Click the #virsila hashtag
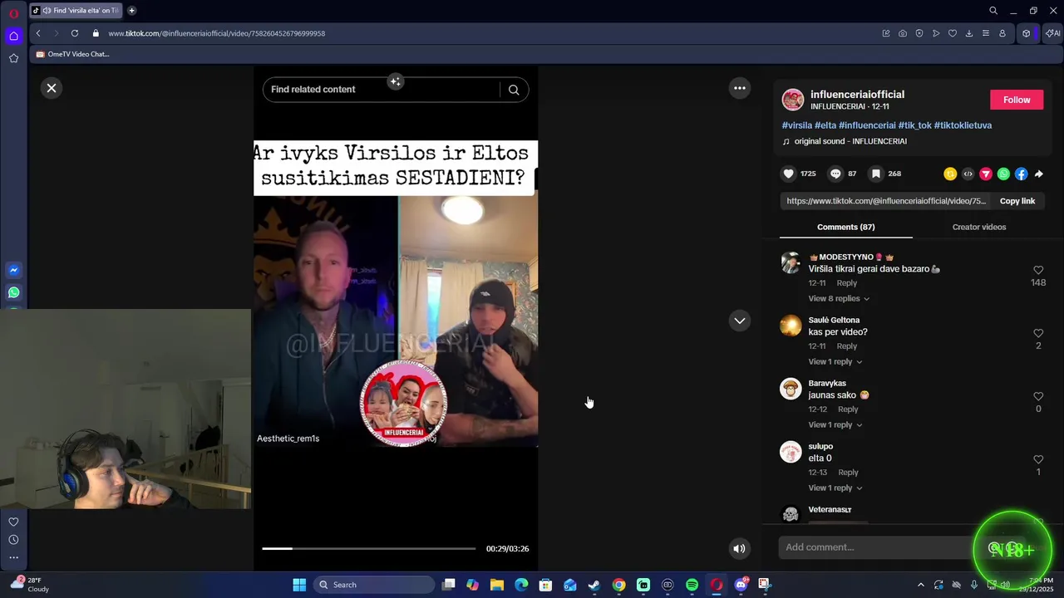This screenshot has height=598, width=1064. point(797,125)
